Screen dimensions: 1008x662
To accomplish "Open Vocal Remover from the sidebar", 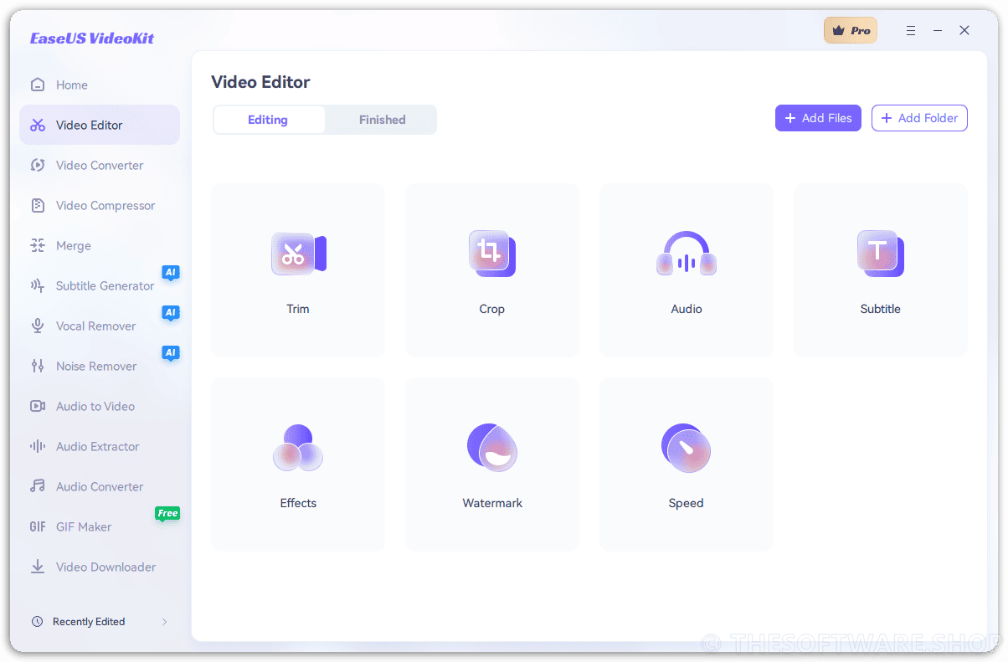I will 100,326.
